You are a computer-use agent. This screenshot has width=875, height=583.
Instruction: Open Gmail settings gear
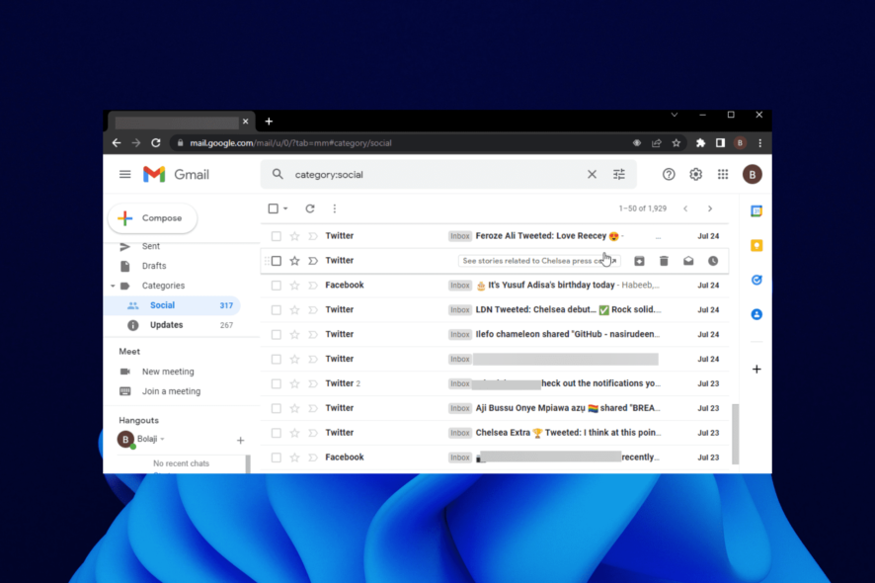(x=695, y=174)
